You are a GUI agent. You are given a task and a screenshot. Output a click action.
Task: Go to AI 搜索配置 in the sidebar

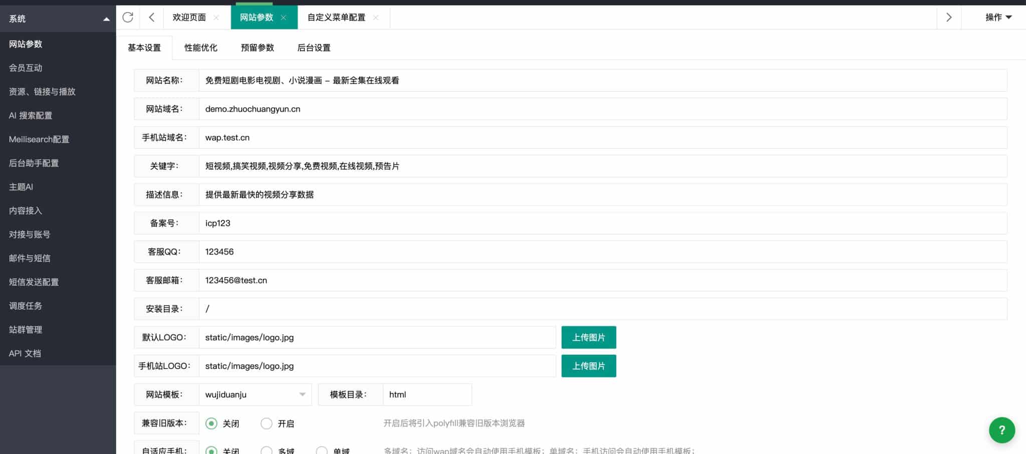(58, 116)
